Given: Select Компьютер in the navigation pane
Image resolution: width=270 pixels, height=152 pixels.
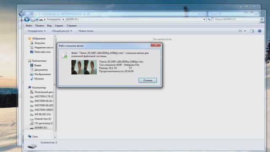Looking at the screenshot, I should [39, 87].
